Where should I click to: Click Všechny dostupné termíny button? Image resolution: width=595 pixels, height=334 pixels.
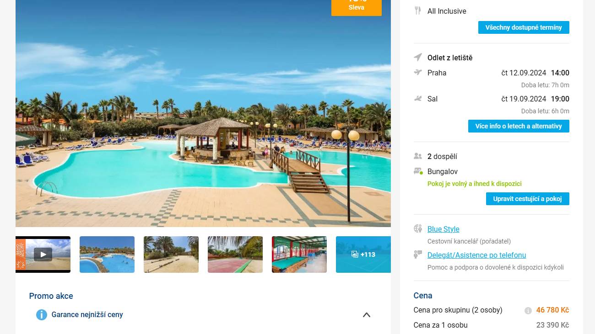tap(524, 27)
